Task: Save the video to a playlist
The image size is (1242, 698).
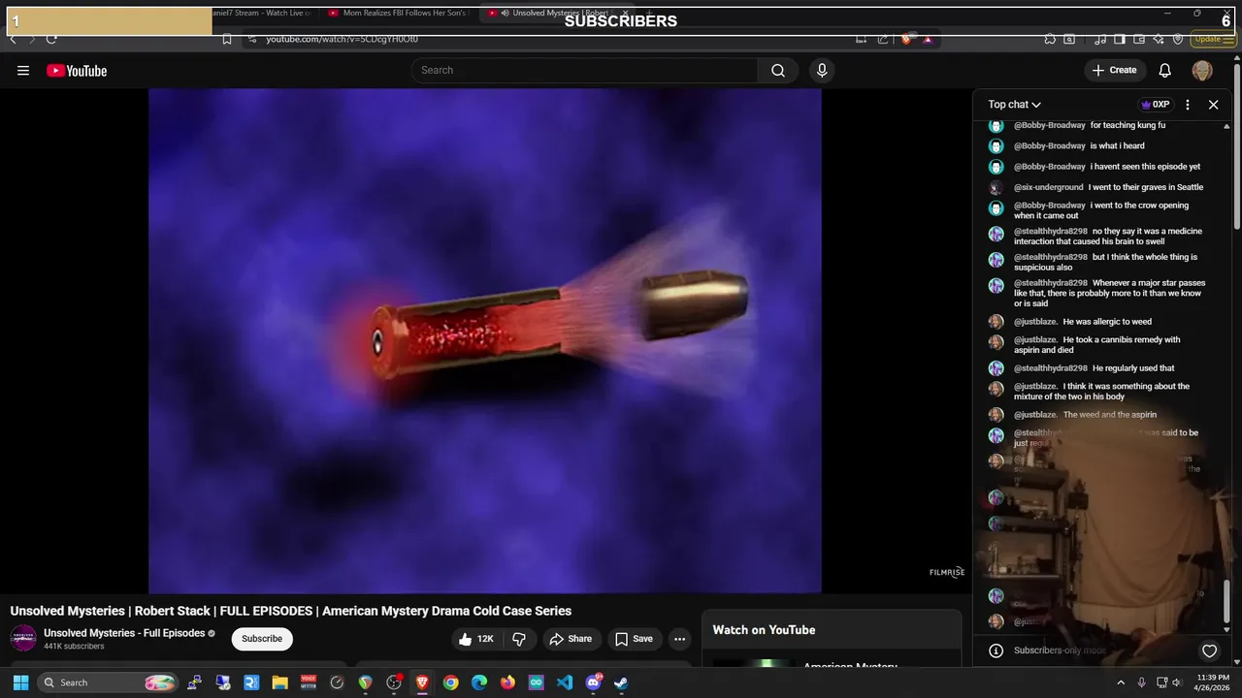Action: click(634, 639)
